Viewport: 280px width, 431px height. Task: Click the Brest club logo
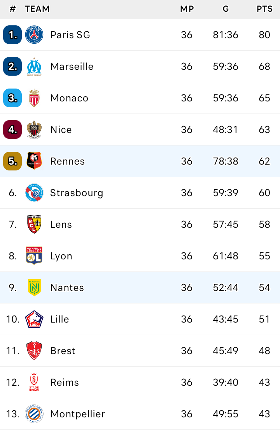(34, 351)
